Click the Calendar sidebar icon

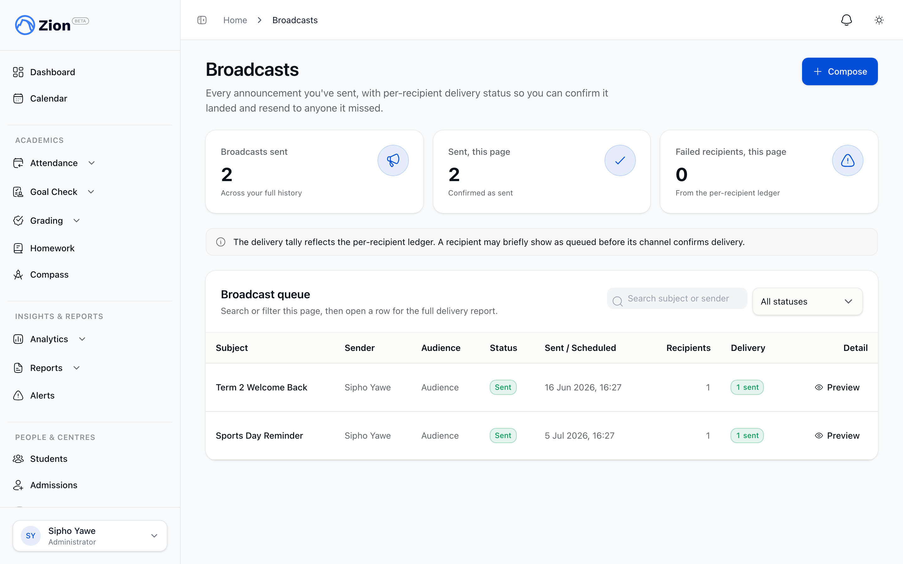coord(18,98)
